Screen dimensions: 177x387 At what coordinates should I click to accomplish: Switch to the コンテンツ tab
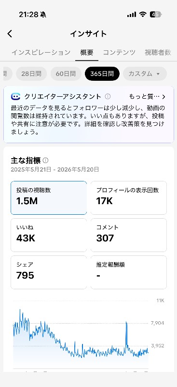tap(119, 52)
